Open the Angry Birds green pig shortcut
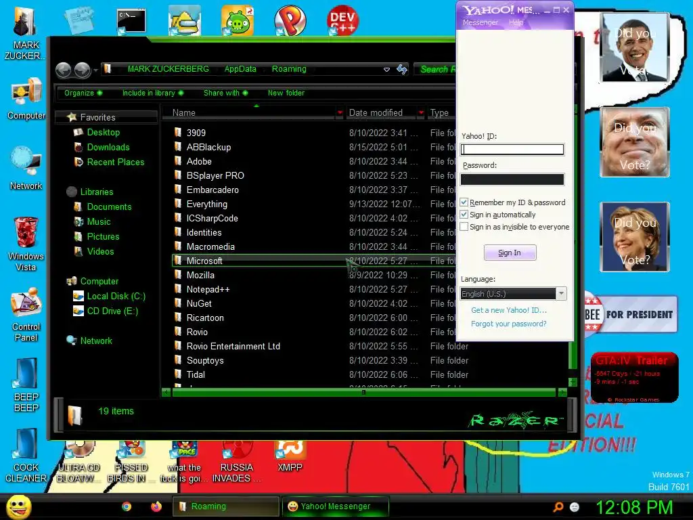The height and width of the screenshot is (520, 693). (238, 20)
